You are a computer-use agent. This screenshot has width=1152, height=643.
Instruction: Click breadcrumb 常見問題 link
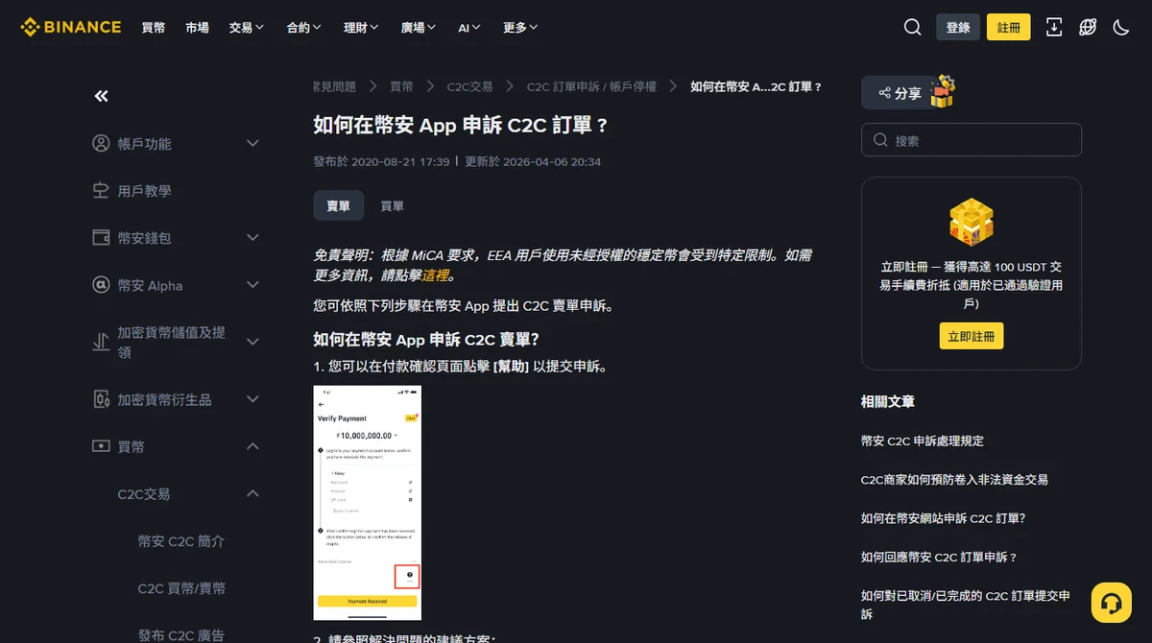335,86
